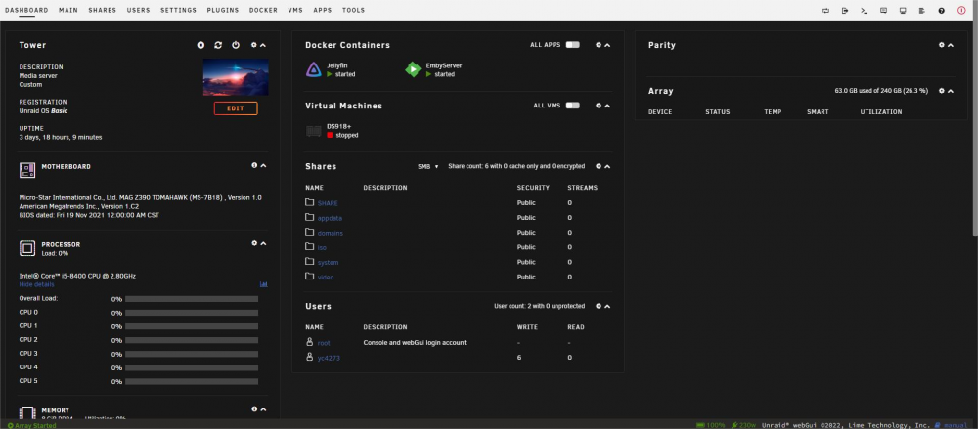Collapse the Motherboard section chevron
Screen dimensions: 978x429
[x=263, y=165]
